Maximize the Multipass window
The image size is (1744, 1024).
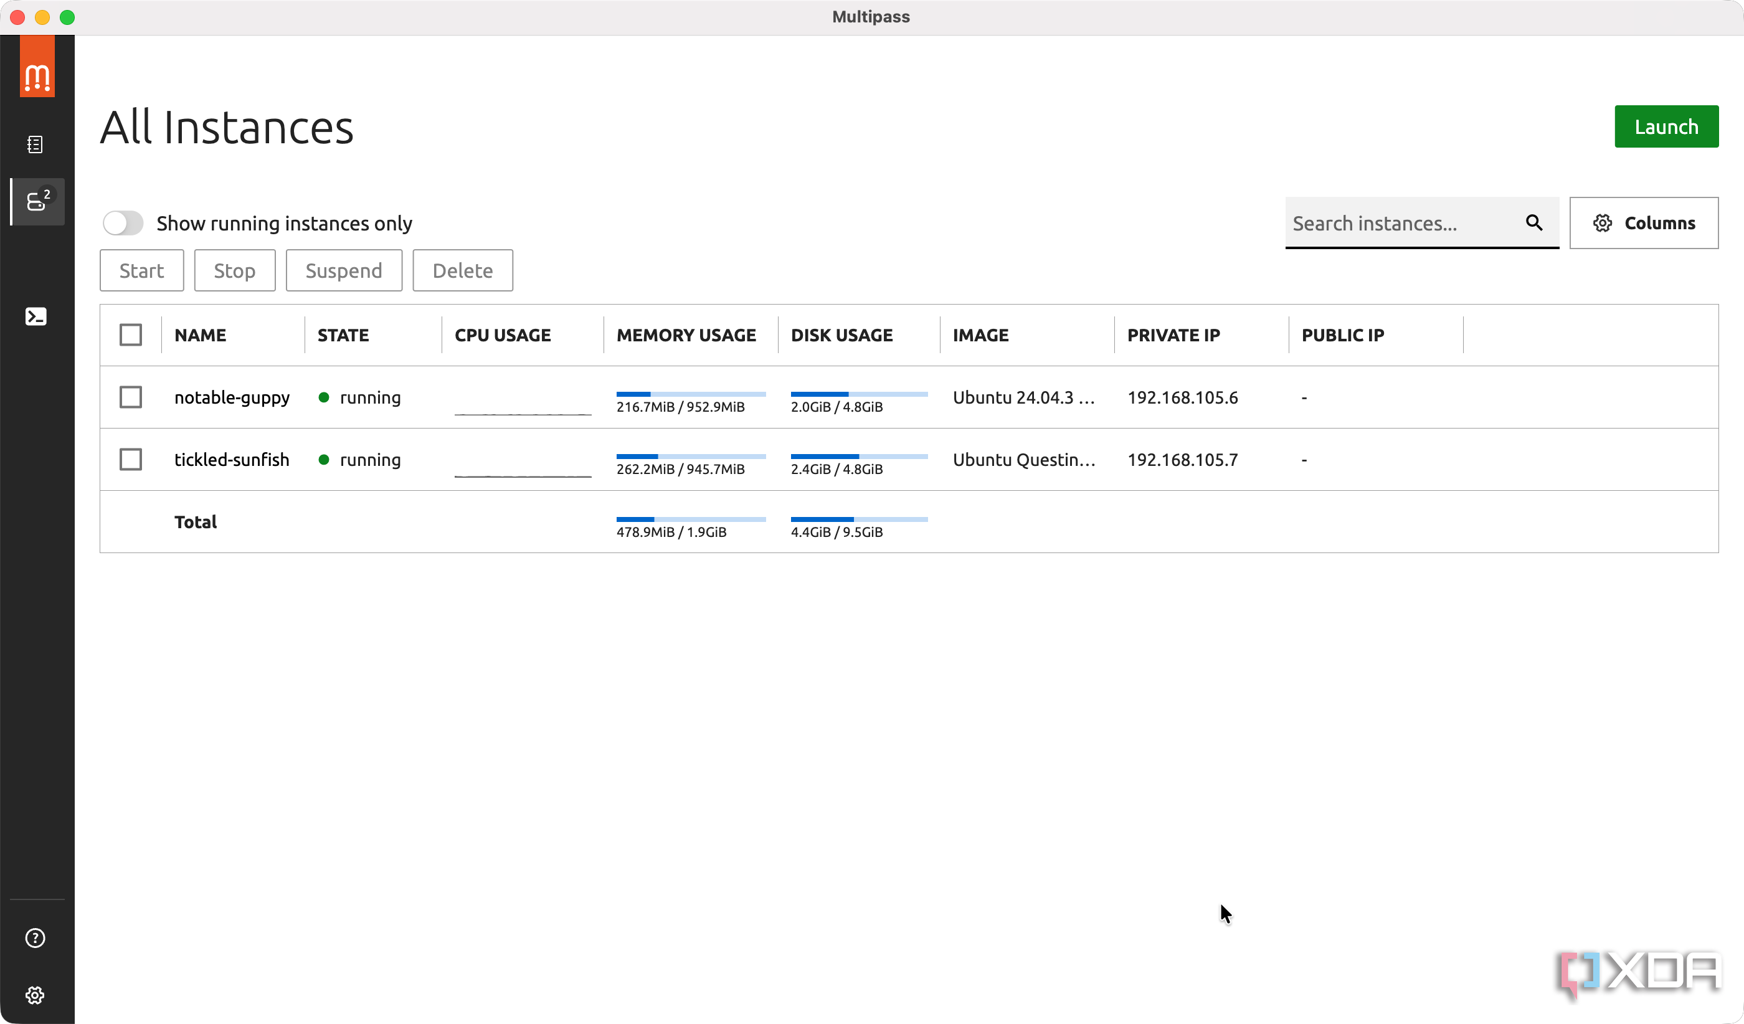67,17
